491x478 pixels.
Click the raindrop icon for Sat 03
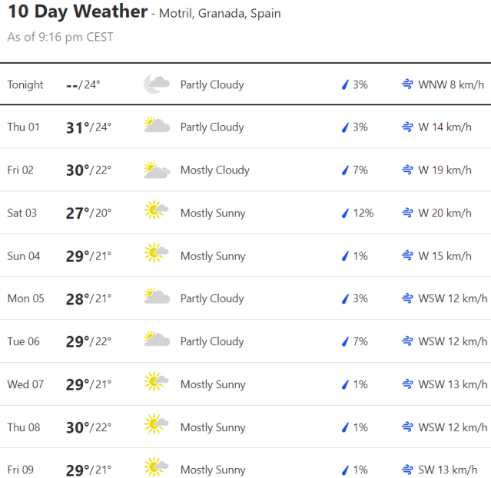click(x=345, y=213)
